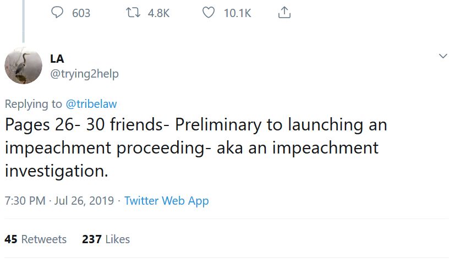Screen dimensions: 455x263
Task: Click the reply speech bubble icon
Action: tap(58, 13)
